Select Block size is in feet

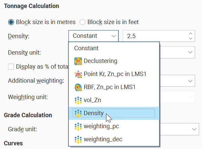click(83, 22)
